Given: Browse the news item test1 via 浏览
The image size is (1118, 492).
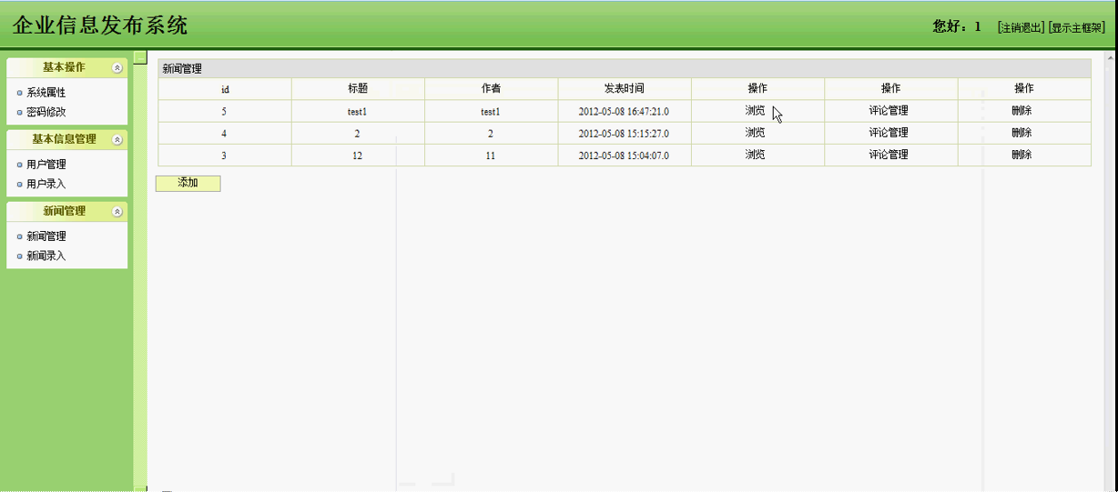Looking at the screenshot, I should 756,111.
